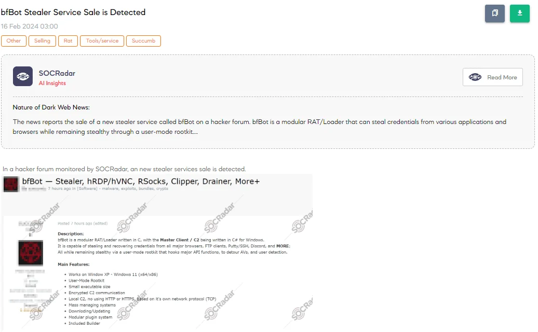Viewport: 538px width, 332px height.
Task: Click the AI Insights label
Action: 52,83
